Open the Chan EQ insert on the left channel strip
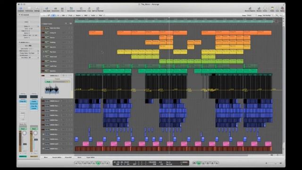This screenshot has height=170, width=302. (23, 102)
